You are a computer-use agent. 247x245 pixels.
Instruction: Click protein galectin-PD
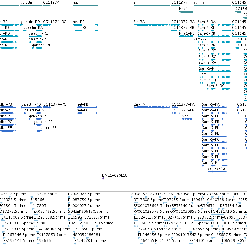click(x=32, y=107)
